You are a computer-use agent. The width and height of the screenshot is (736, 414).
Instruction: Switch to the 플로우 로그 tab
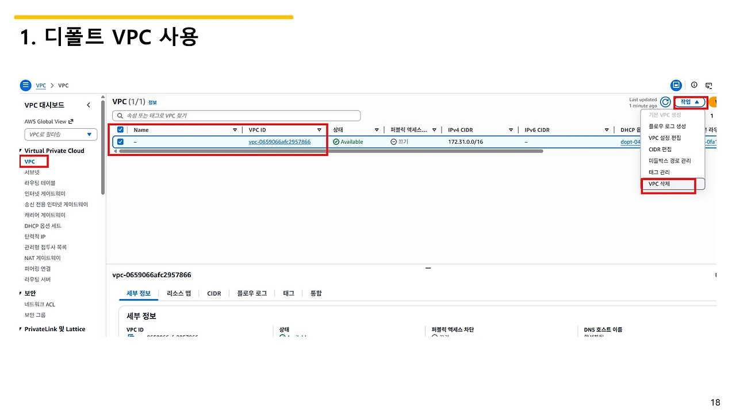click(251, 293)
